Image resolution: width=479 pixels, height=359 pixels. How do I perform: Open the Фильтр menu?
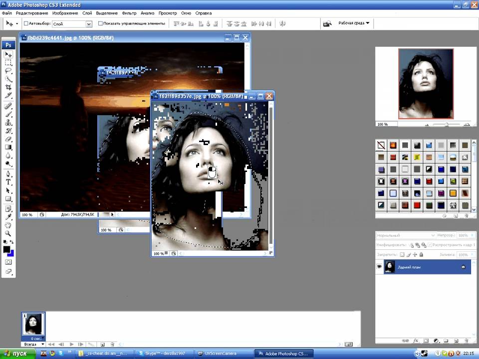(129, 13)
